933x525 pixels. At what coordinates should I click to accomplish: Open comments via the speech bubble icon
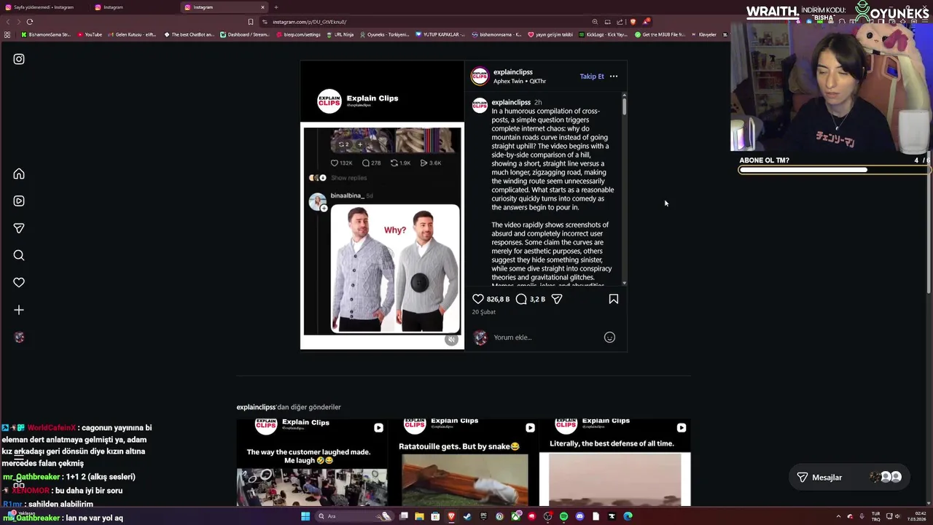521,299
